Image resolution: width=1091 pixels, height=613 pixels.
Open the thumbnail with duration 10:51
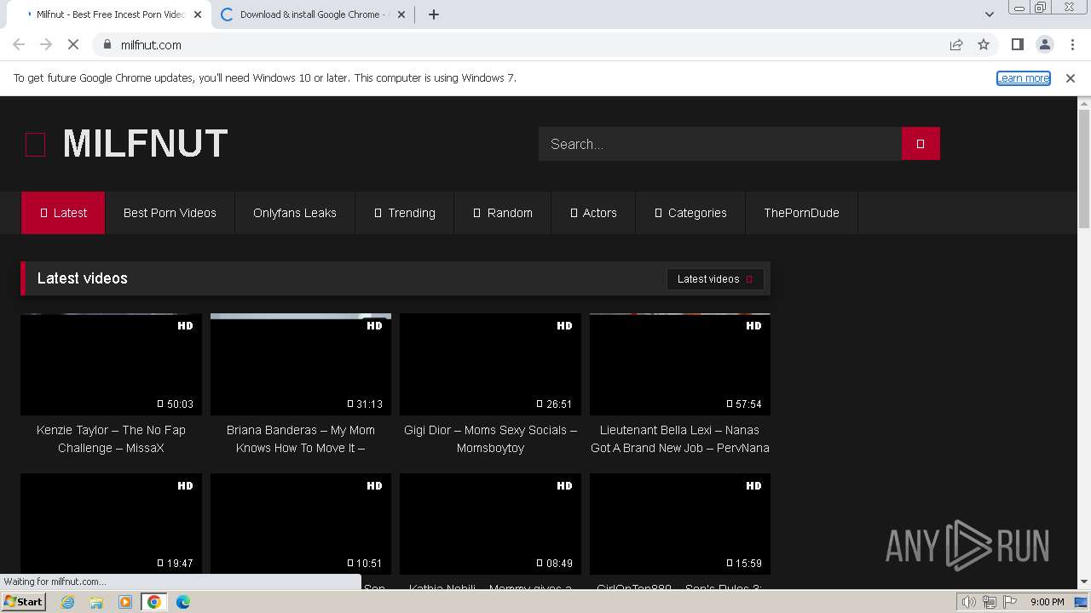(301, 524)
